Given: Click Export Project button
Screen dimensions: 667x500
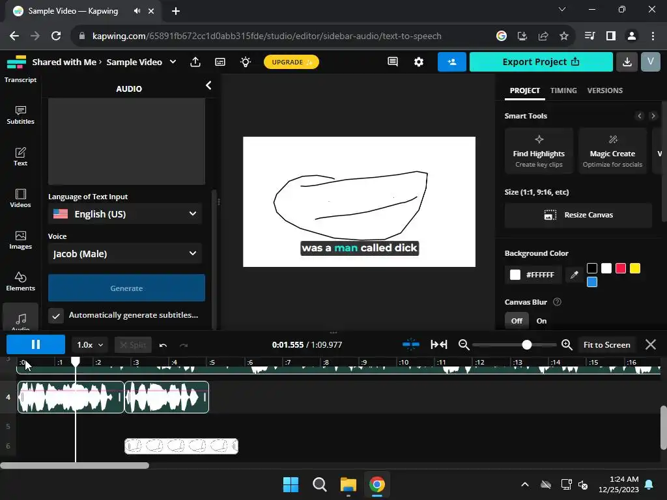Looking at the screenshot, I should [541, 62].
